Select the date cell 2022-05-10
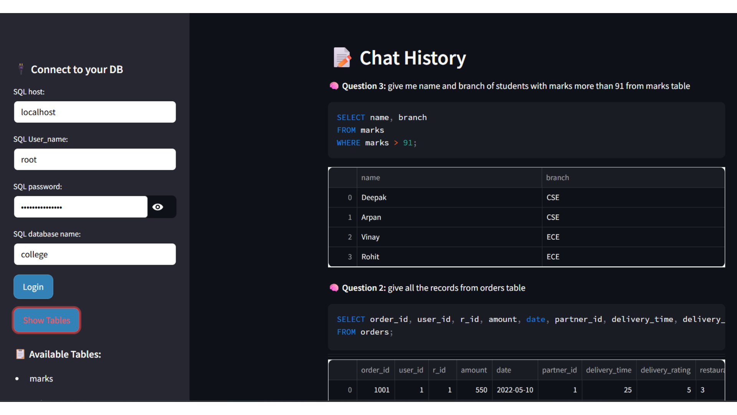 pos(515,390)
